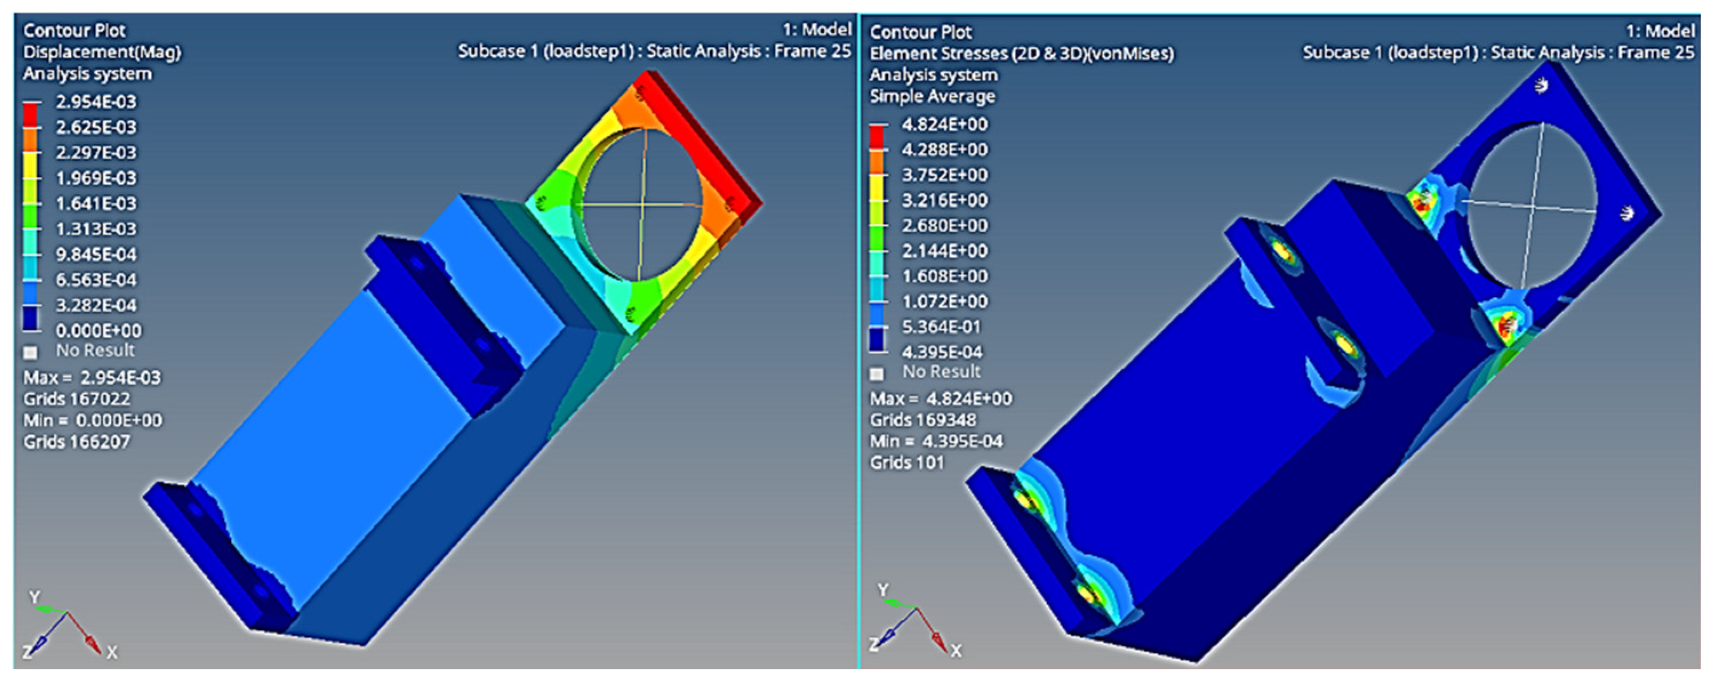Screen dimensions: 1714x685
Task: Click legend value 3.216E+00
Action: pyautogui.click(x=945, y=200)
